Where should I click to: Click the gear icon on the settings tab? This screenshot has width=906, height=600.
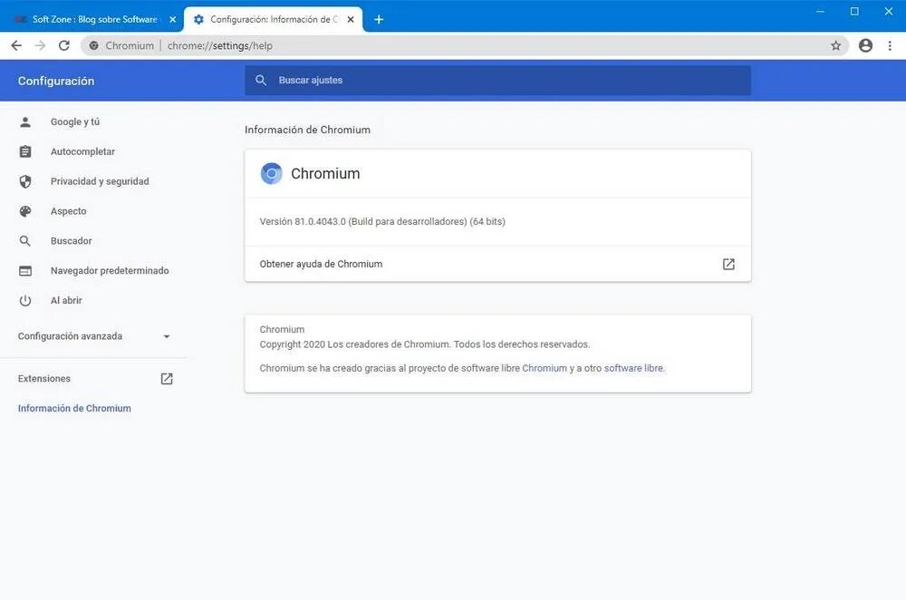pyautogui.click(x=198, y=20)
